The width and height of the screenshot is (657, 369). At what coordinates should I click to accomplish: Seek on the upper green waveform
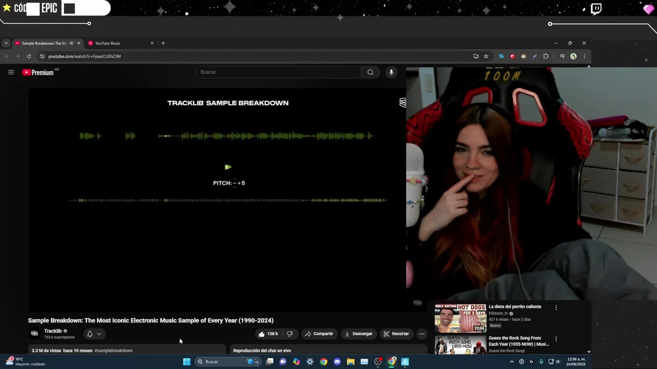[x=226, y=136]
